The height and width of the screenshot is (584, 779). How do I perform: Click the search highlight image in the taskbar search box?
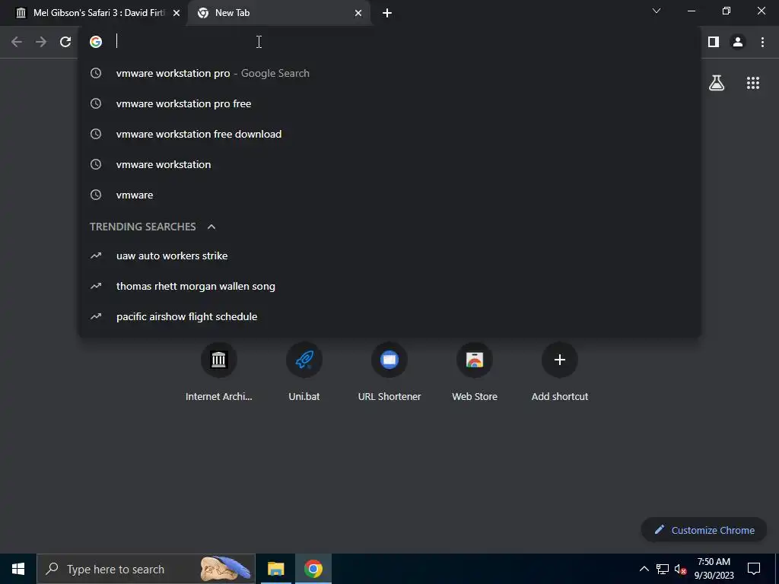tap(225, 569)
